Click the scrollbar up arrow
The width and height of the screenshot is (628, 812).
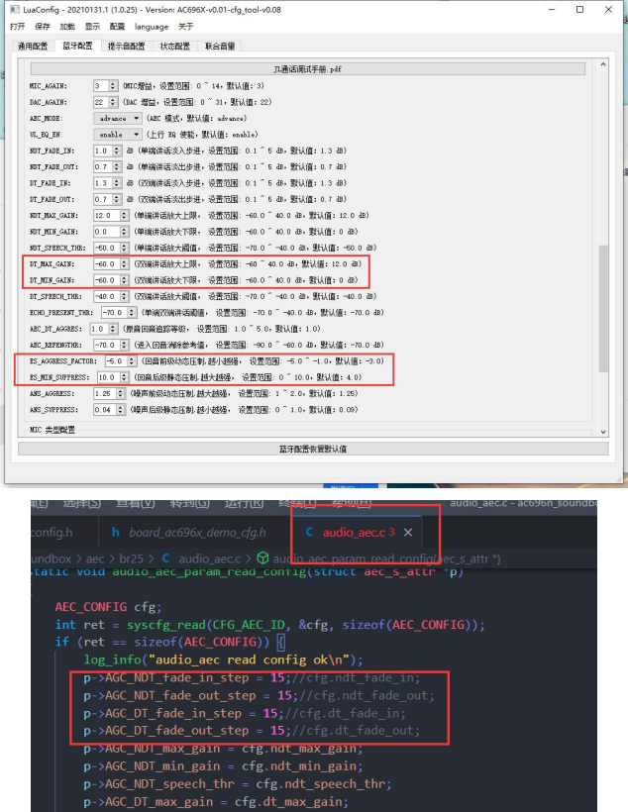click(603, 64)
